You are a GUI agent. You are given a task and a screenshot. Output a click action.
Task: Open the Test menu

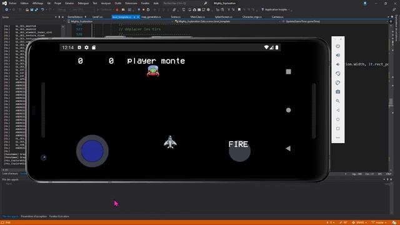[x=95, y=3]
